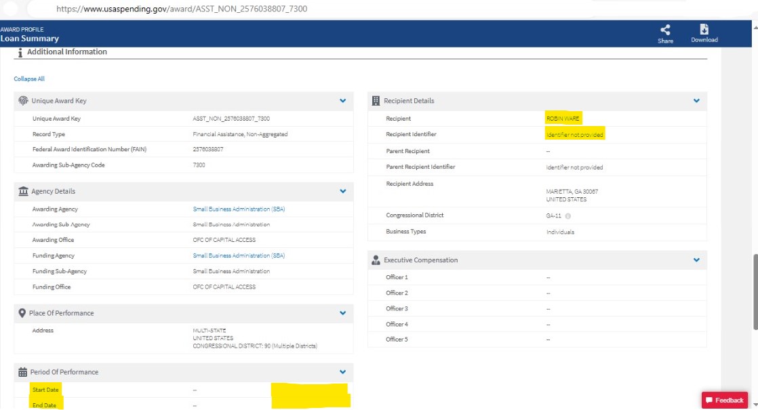Select the address line MARIETTA, GA 30067
The image size is (758, 410).
click(x=572, y=192)
